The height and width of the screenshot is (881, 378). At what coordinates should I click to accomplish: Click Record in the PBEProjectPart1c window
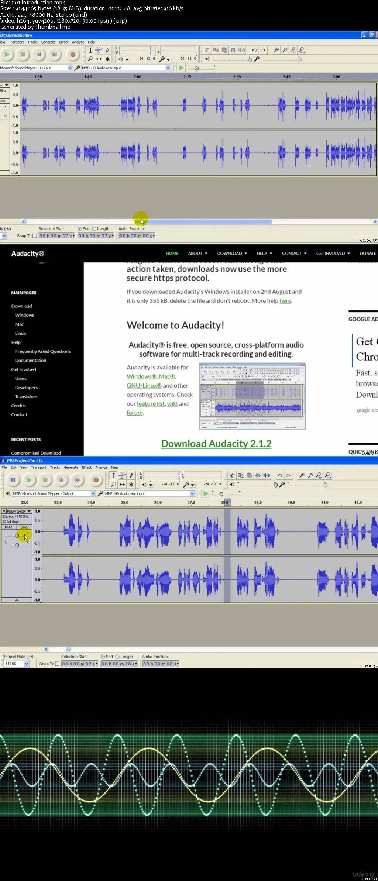[x=96, y=480]
